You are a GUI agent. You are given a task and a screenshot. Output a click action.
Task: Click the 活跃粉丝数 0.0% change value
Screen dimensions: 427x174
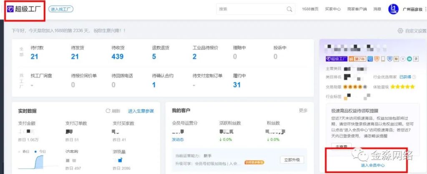coord(226,139)
